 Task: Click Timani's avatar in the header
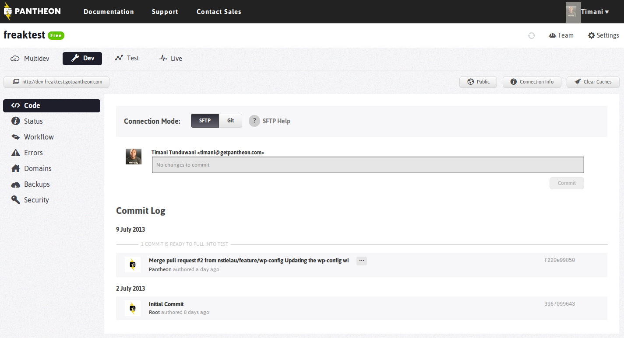[573, 12]
